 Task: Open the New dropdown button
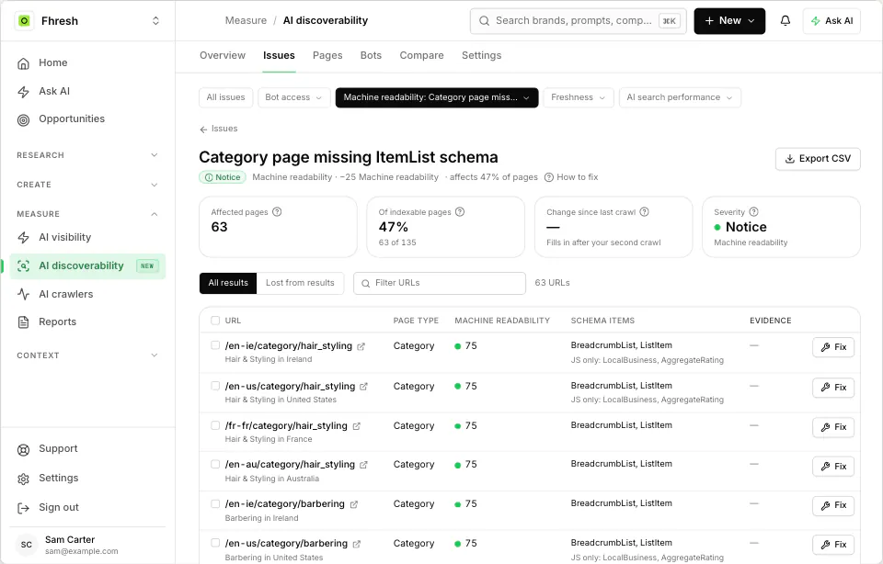click(729, 21)
